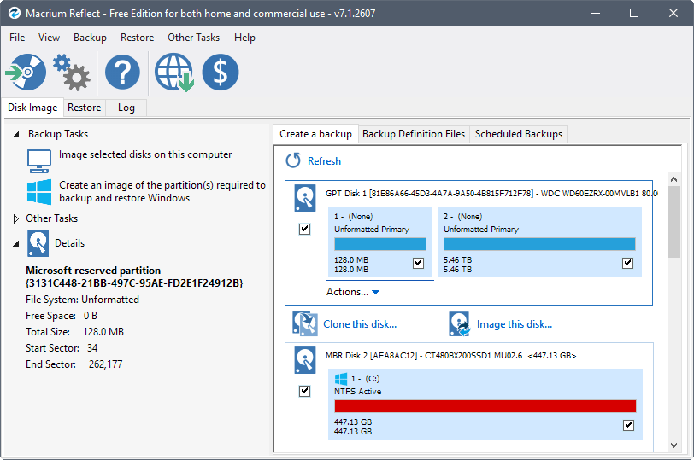The image size is (694, 460).
Task: Toggle the 128.0 MB partition checkbox
Action: [418, 264]
